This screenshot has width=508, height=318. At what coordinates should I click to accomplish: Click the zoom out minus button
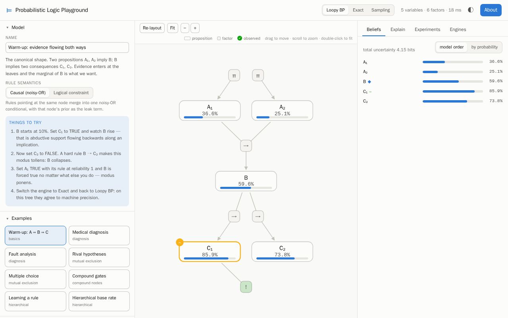click(x=185, y=28)
